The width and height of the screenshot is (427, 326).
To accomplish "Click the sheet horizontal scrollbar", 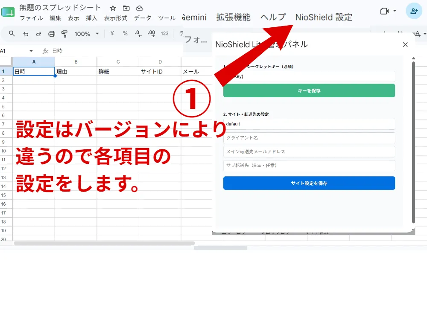I will (x=104, y=243).
